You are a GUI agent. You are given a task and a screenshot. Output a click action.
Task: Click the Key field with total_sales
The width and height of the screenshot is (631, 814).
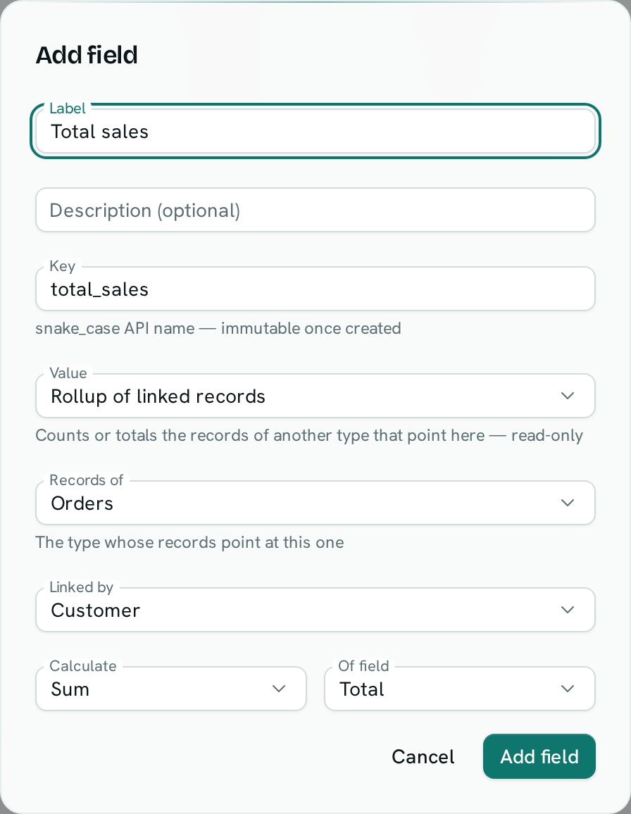pyautogui.click(x=315, y=289)
